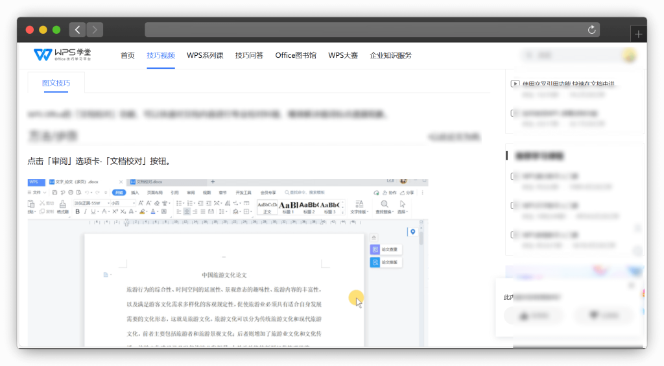Close the 文字_论文 (多页).docx tab
The height and width of the screenshot is (366, 664).
pyautogui.click(x=121, y=182)
